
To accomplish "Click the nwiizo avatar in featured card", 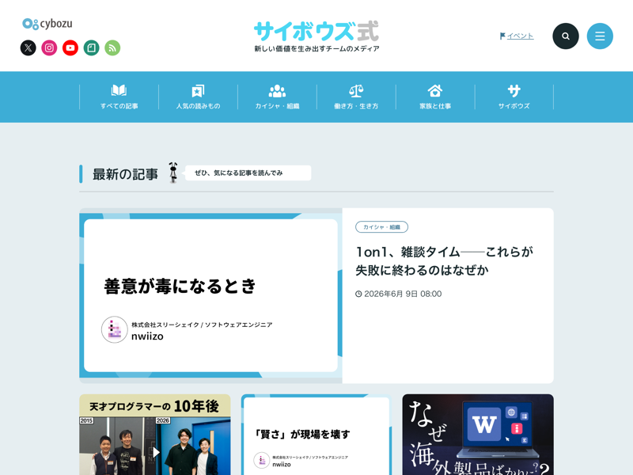I will pos(114,329).
